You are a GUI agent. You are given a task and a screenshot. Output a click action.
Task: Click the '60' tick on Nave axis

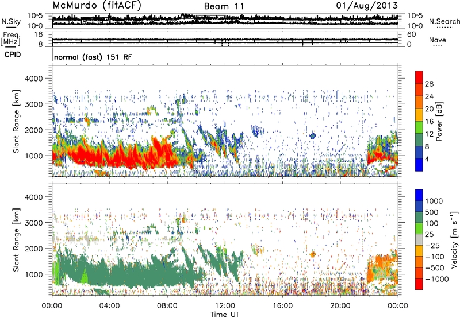411,34
